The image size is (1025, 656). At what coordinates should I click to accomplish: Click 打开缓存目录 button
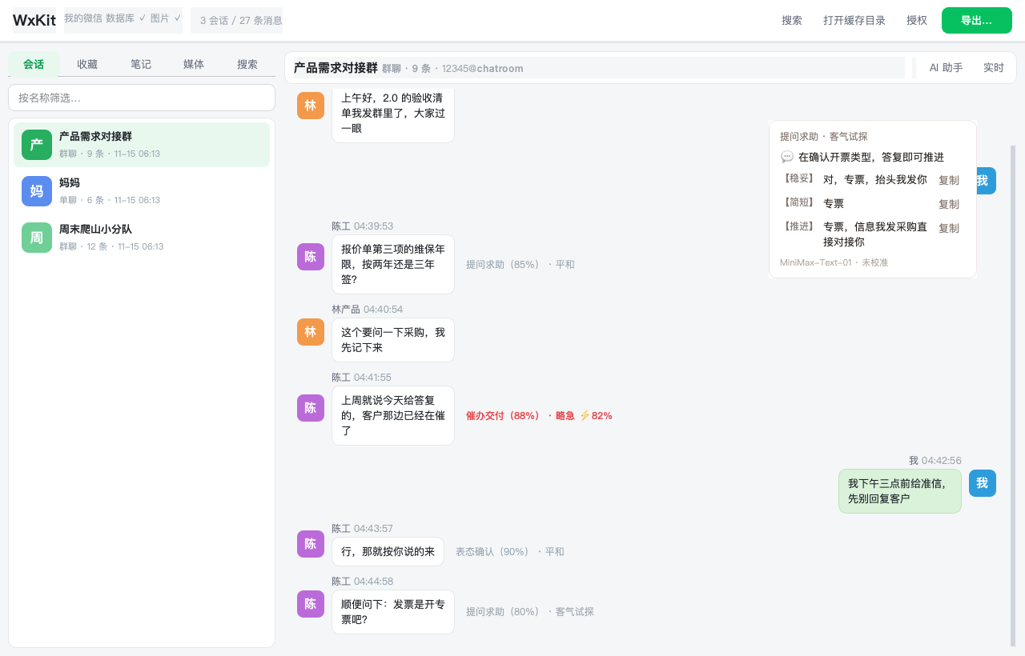(854, 21)
